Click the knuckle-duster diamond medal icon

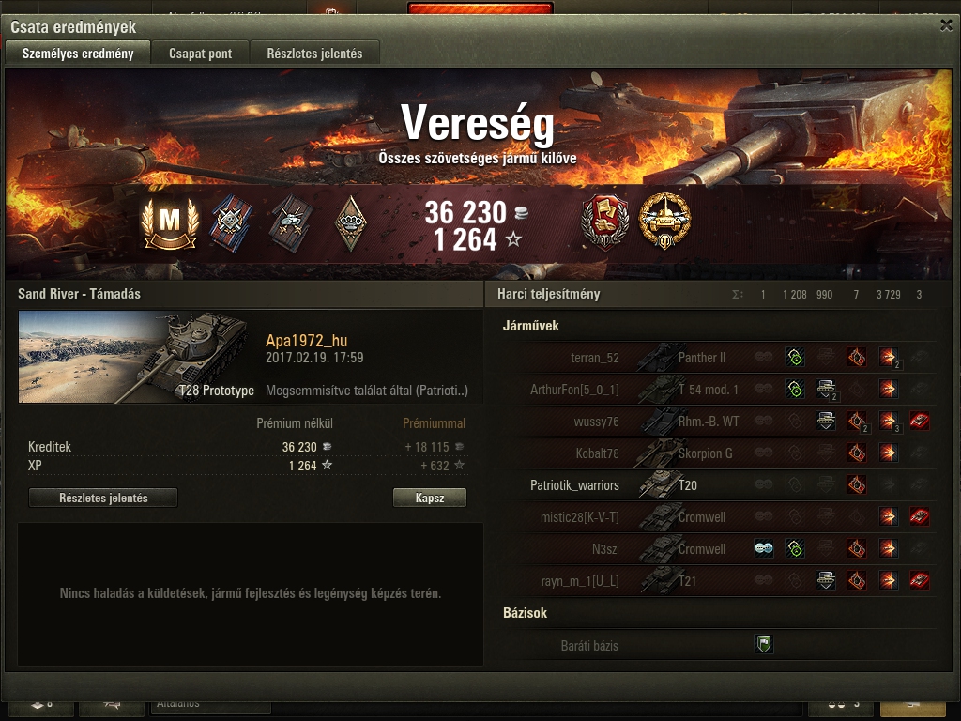point(351,223)
